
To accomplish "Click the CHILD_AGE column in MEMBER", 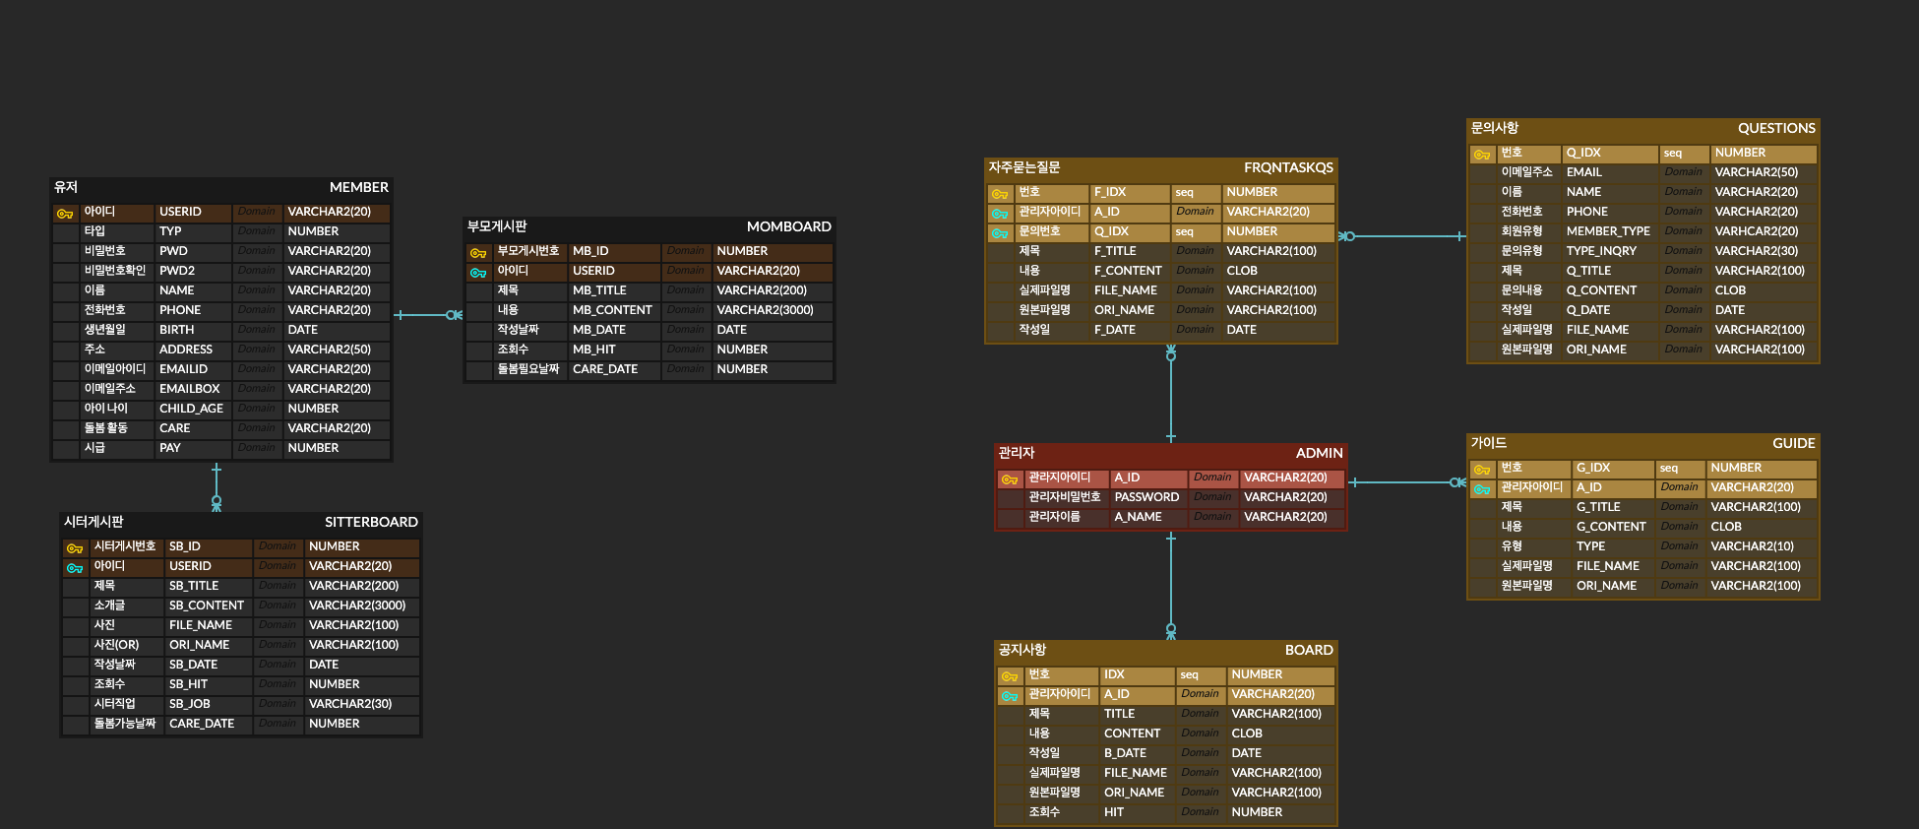I will pos(192,409).
